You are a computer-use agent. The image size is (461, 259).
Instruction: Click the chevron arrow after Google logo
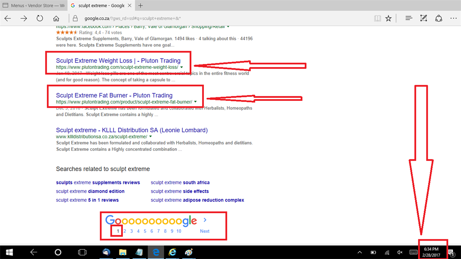click(x=205, y=220)
